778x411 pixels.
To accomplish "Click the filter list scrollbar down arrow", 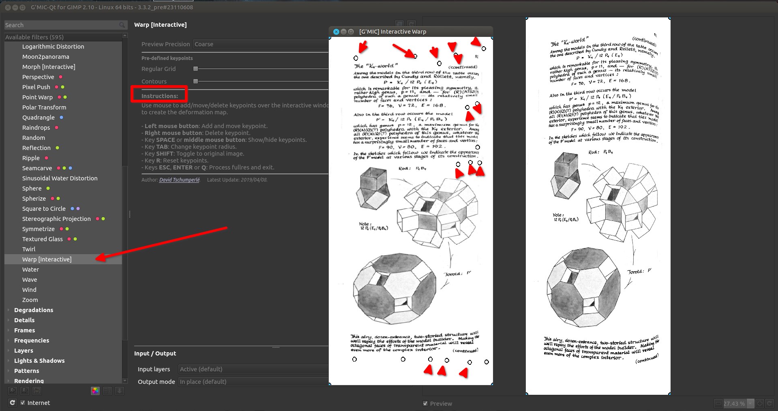I will pyautogui.click(x=125, y=381).
